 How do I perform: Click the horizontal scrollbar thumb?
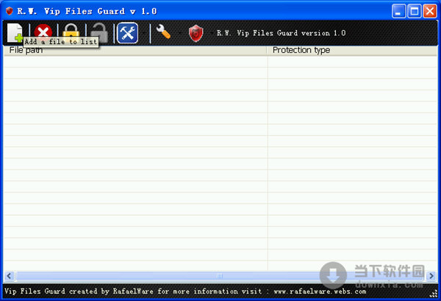coord(220,276)
